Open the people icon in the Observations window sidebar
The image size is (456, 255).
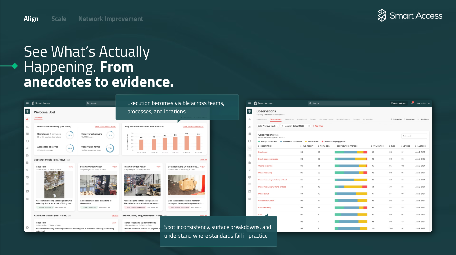point(249,127)
